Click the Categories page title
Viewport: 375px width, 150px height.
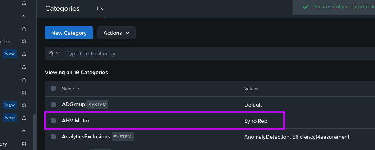click(62, 9)
